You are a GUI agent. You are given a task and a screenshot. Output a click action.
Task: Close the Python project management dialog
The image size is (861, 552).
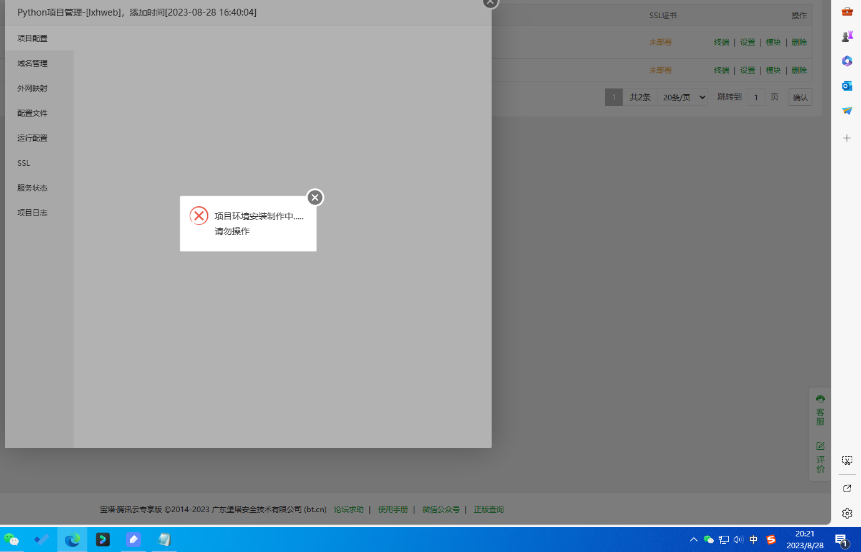pyautogui.click(x=490, y=2)
